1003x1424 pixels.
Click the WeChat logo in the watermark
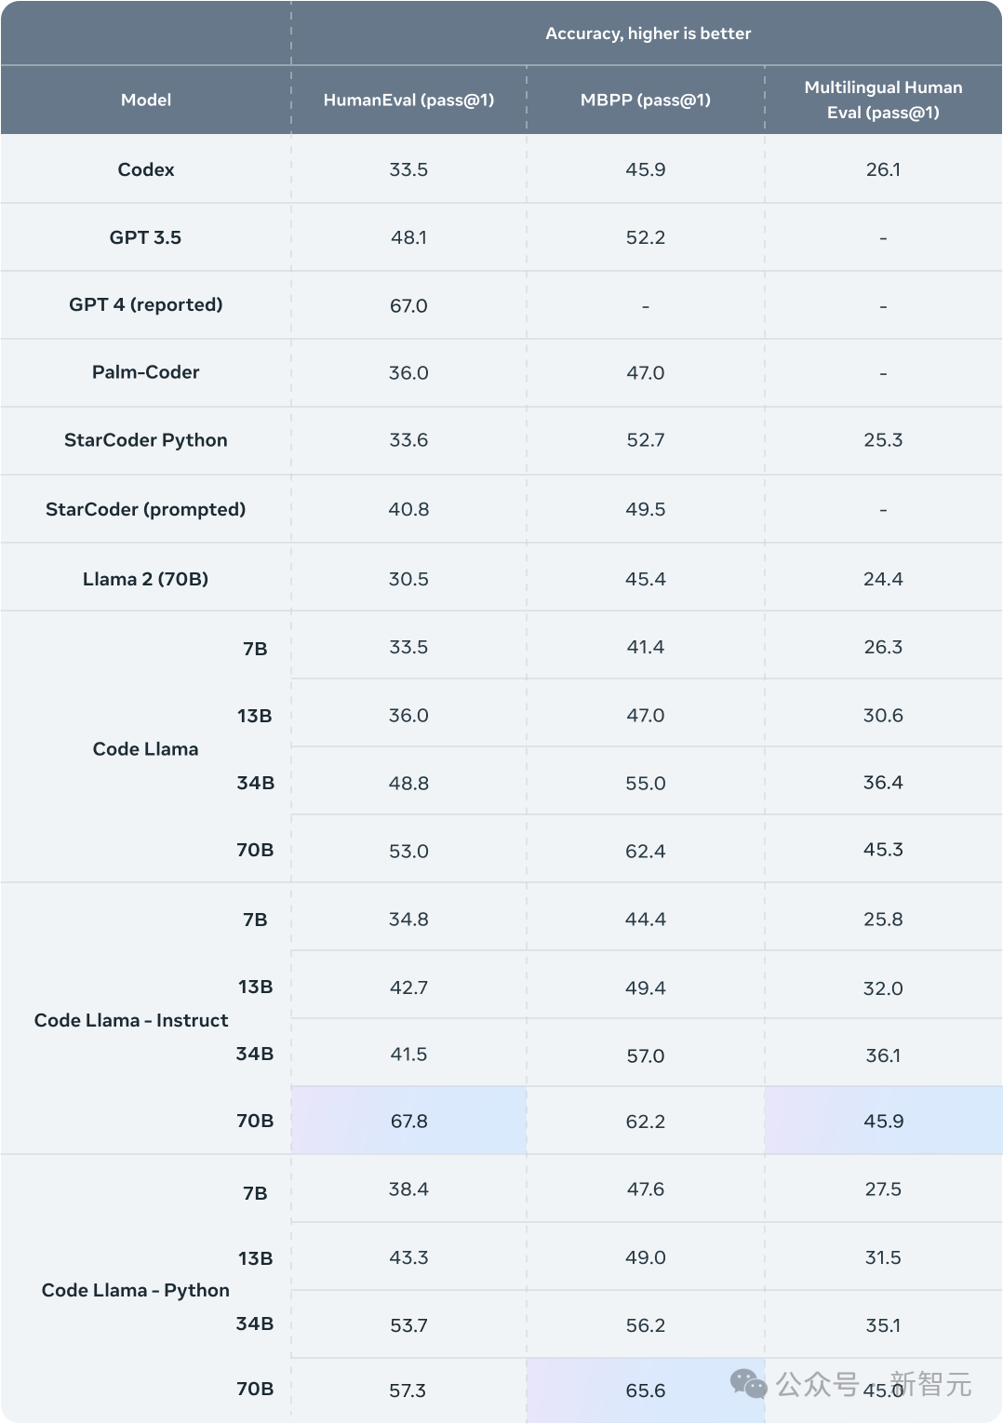coord(748,1384)
